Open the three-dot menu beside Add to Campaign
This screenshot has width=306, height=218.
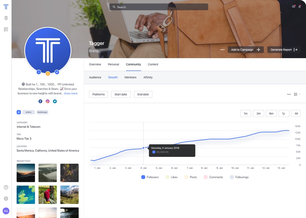click(222, 50)
